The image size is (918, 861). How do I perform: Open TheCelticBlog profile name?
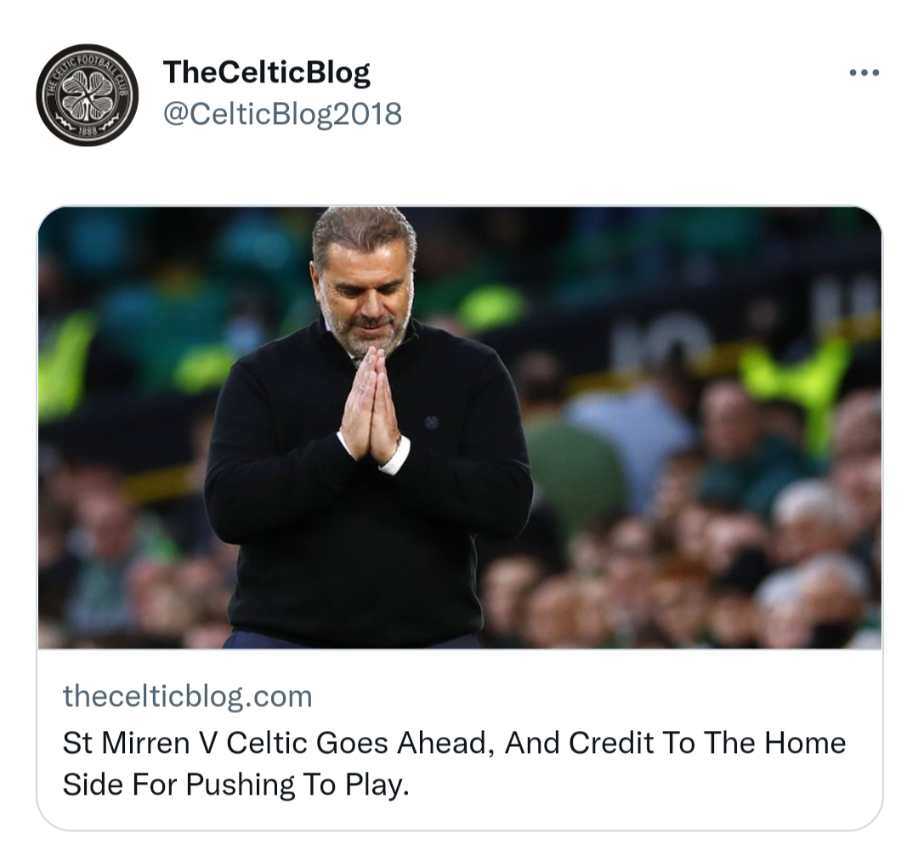click(x=266, y=72)
